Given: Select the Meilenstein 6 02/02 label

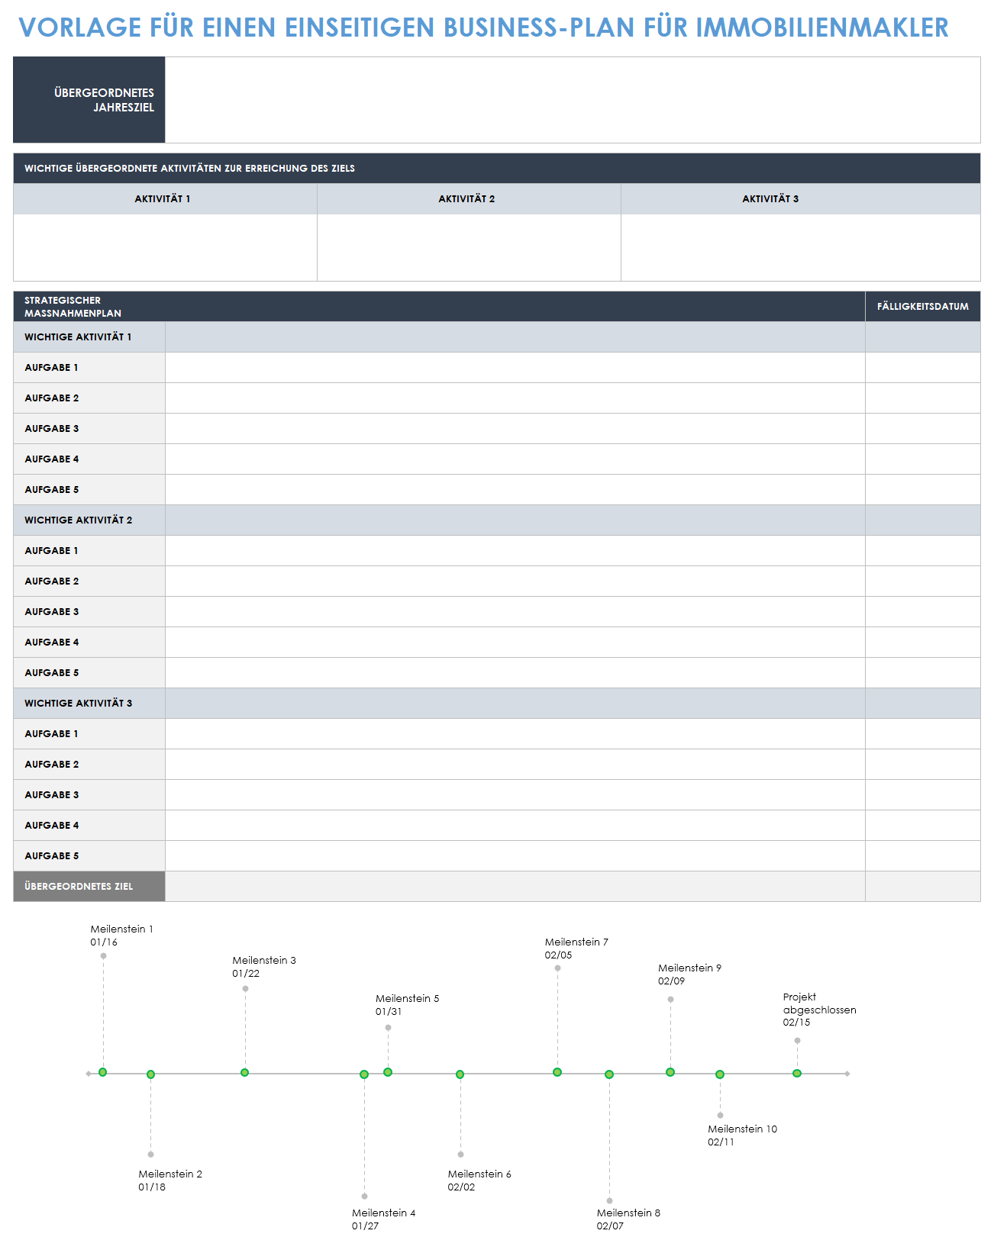Looking at the screenshot, I should tap(479, 1181).
